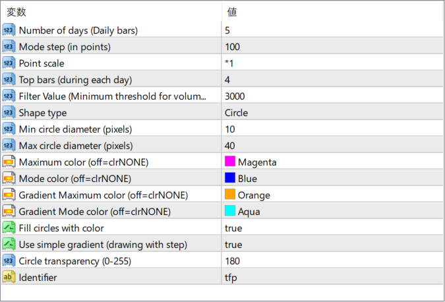Select the Magenta color swatch
This screenshot has height=302, width=445.
point(230,162)
